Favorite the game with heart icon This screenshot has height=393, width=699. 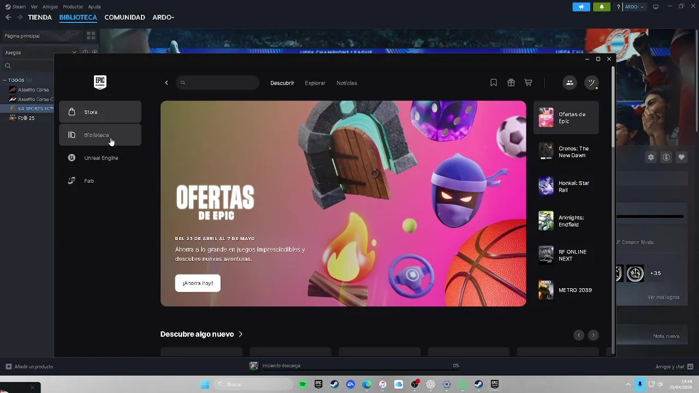(682, 157)
